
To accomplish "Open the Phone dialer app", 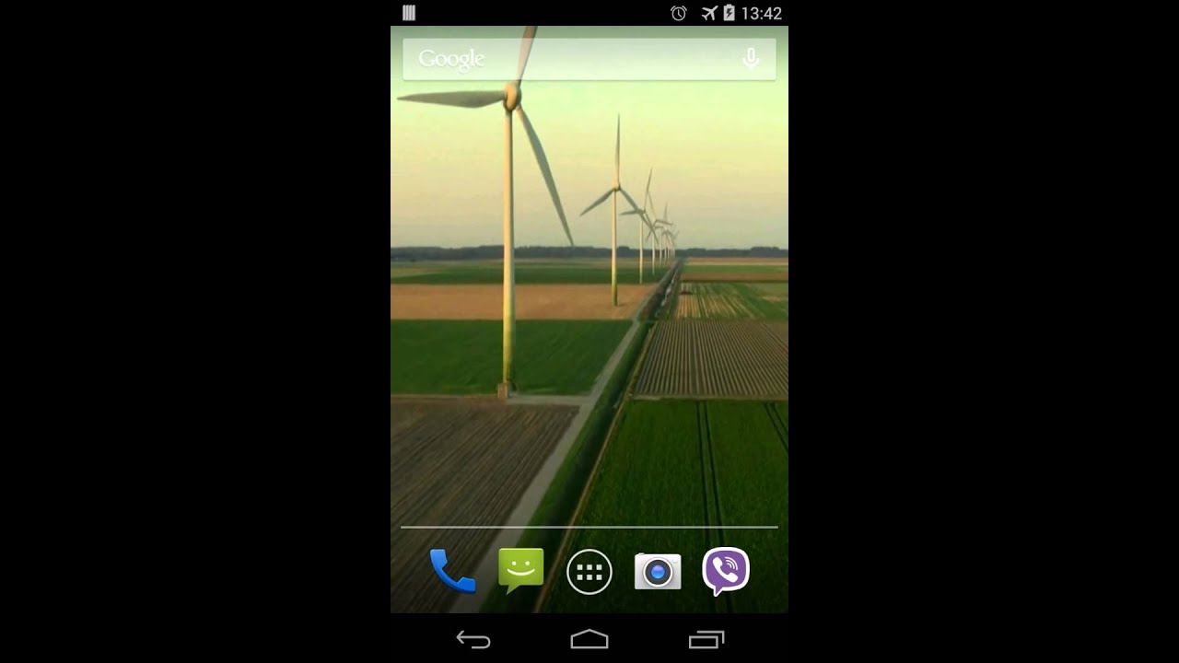I will click(452, 571).
